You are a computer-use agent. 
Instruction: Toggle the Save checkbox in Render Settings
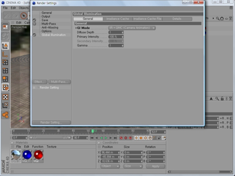[35, 20]
